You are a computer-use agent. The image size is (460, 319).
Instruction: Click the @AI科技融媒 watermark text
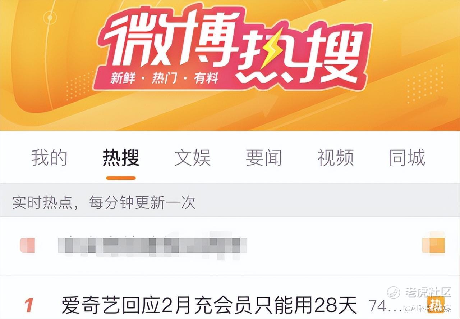(427, 309)
